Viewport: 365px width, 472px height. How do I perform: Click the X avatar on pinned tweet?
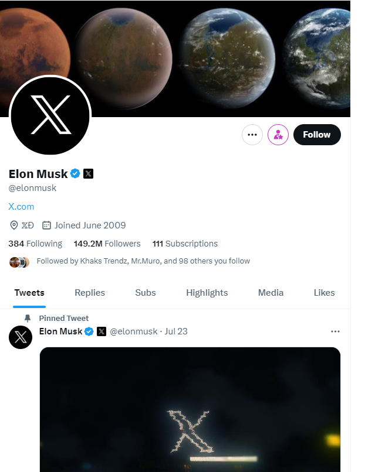point(21,337)
